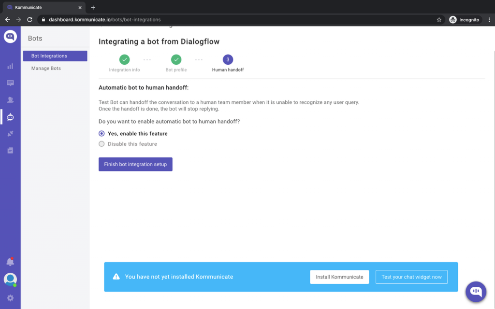Click the browser forward arrow
Screen dimensions: 495x309
[x=19, y=19]
